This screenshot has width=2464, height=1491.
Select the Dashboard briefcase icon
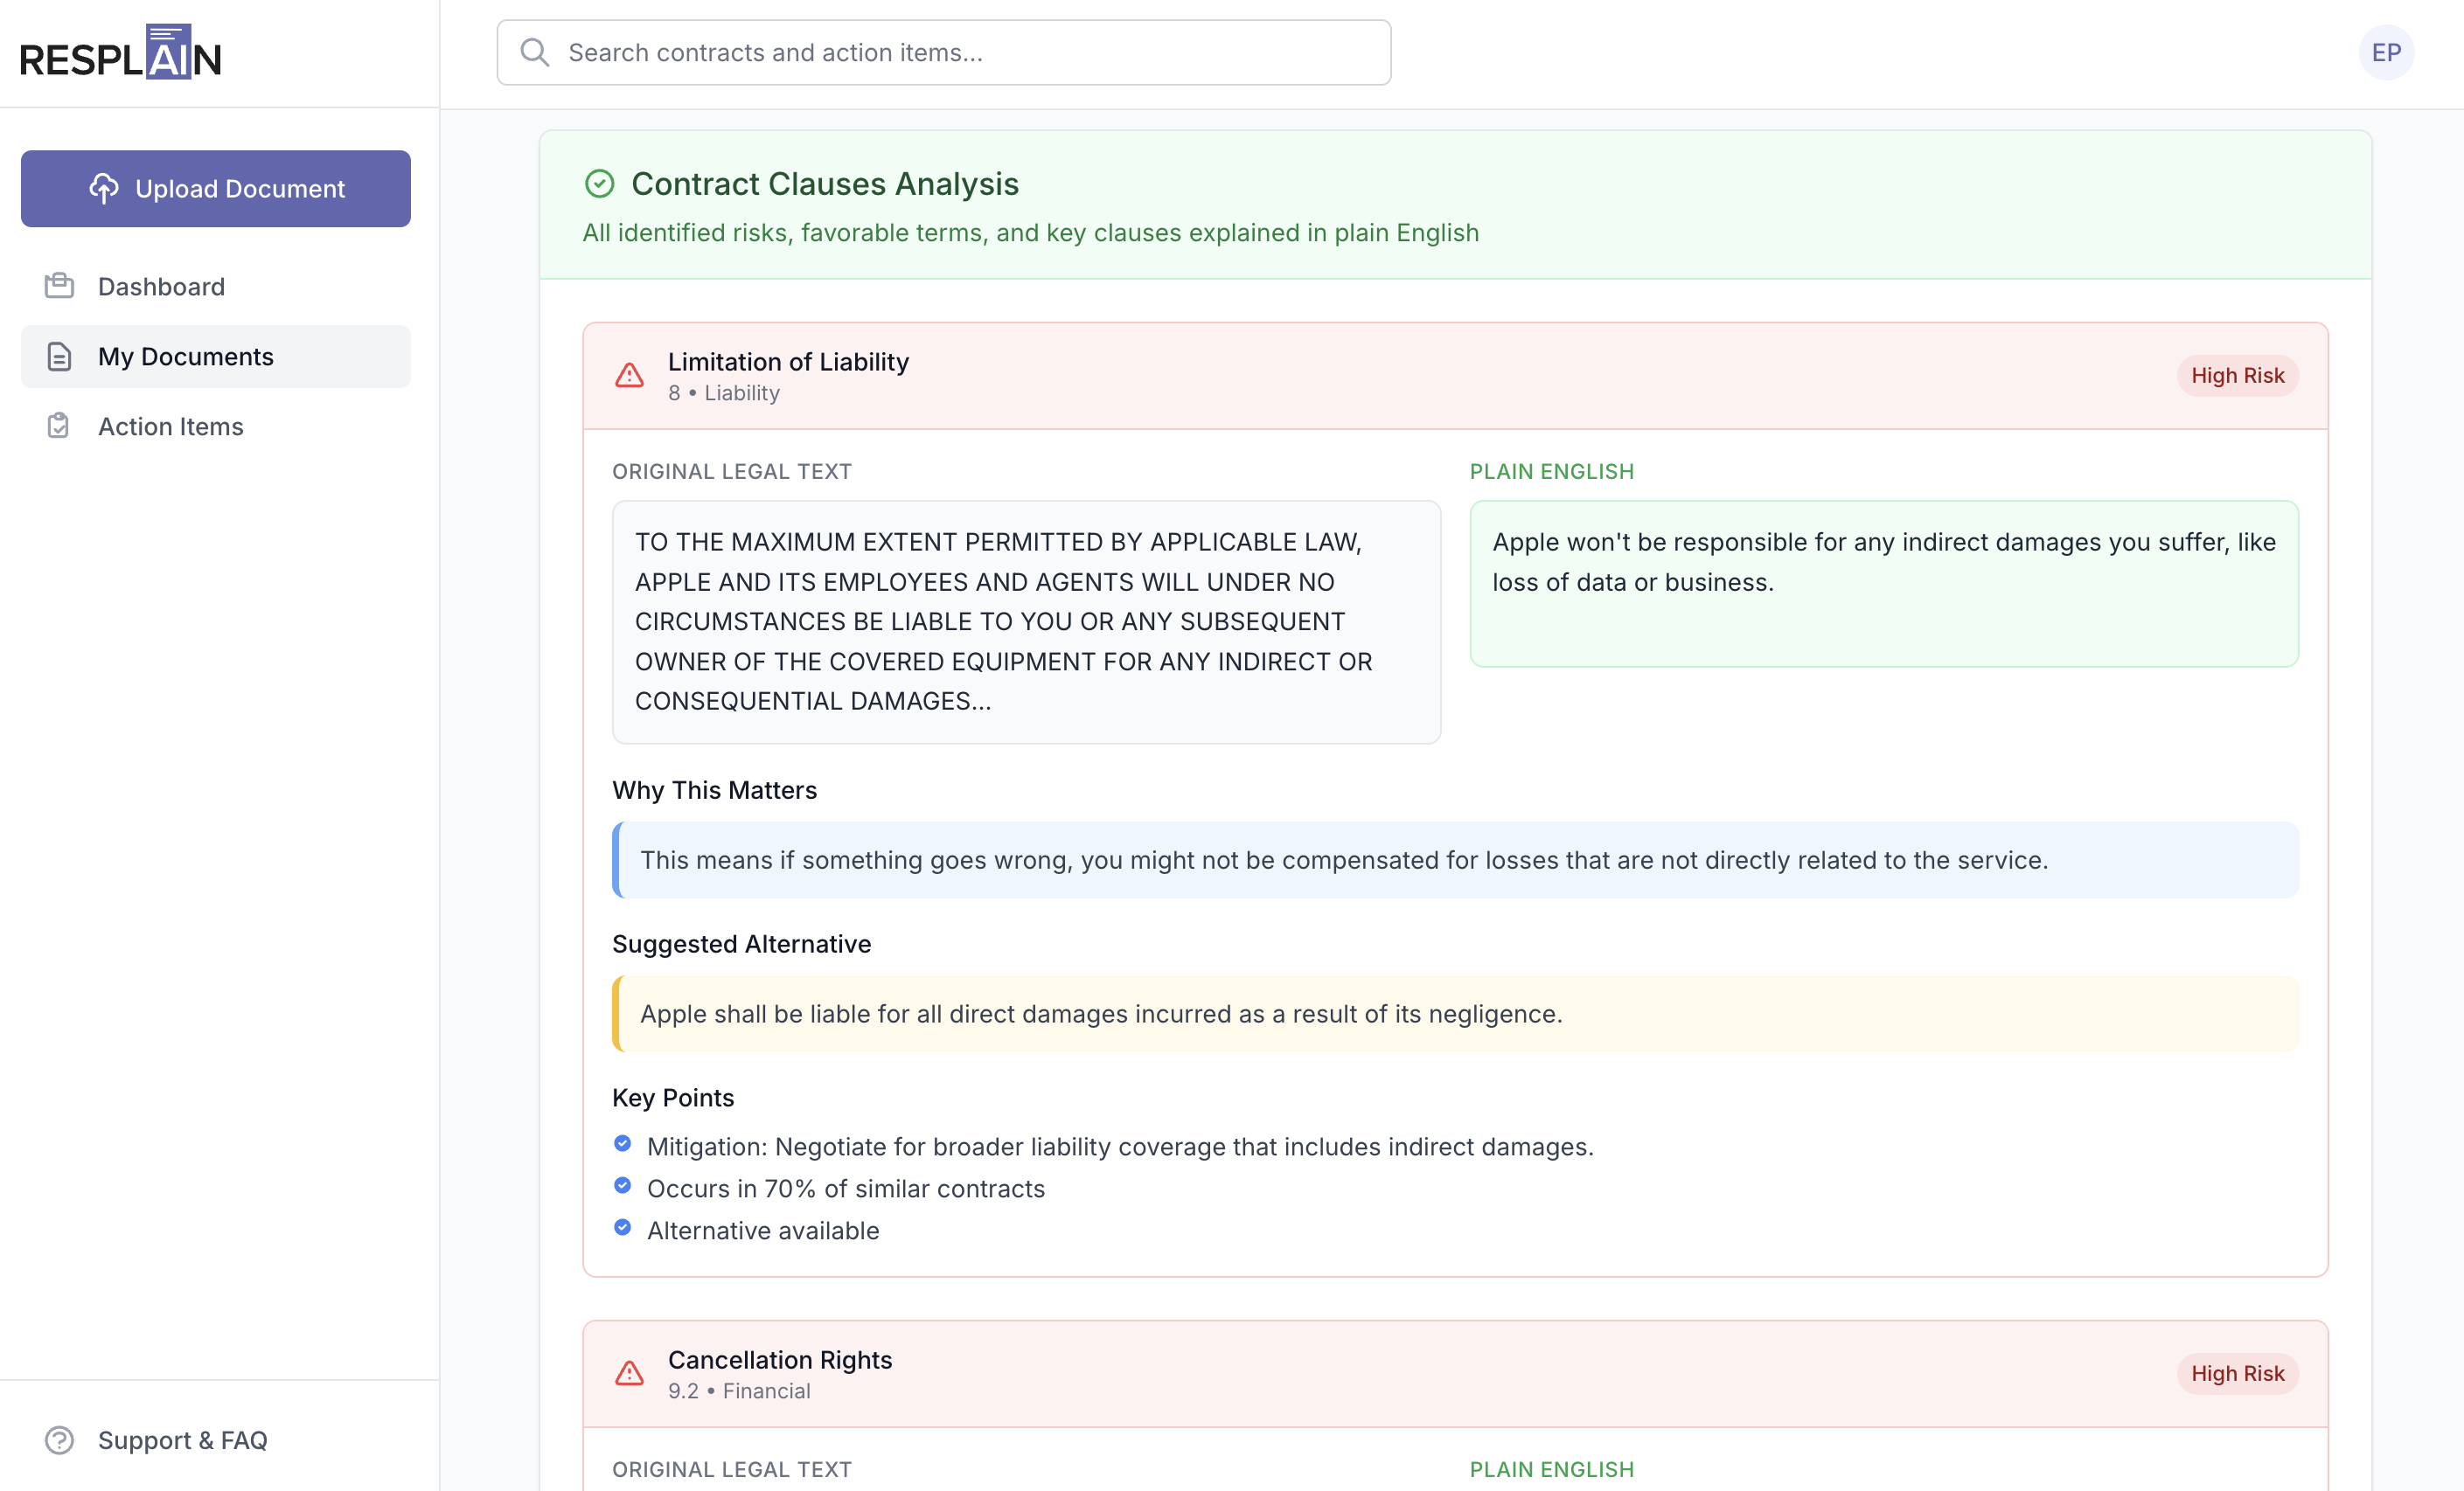pos(59,286)
